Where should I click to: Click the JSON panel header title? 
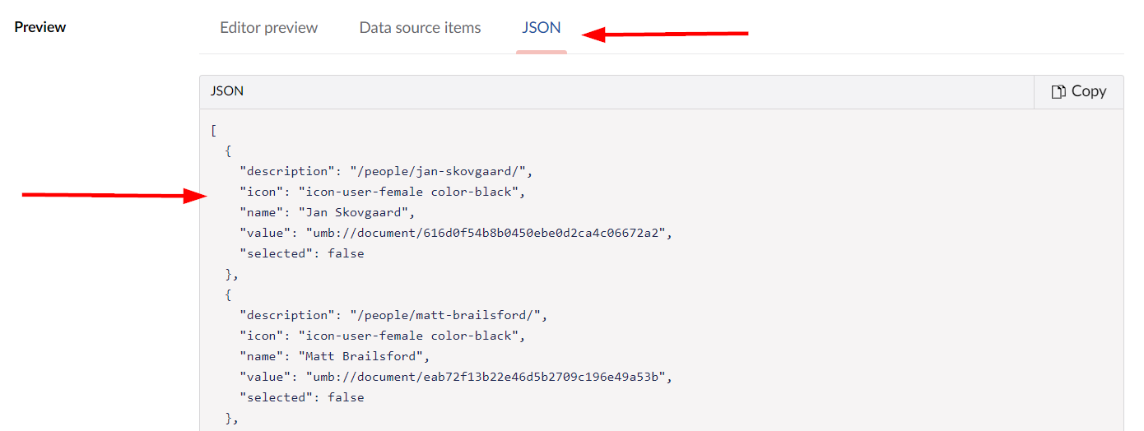(227, 91)
